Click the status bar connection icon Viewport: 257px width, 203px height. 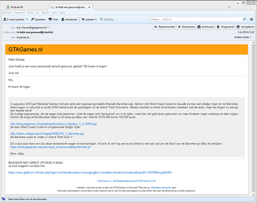(x=4, y=199)
